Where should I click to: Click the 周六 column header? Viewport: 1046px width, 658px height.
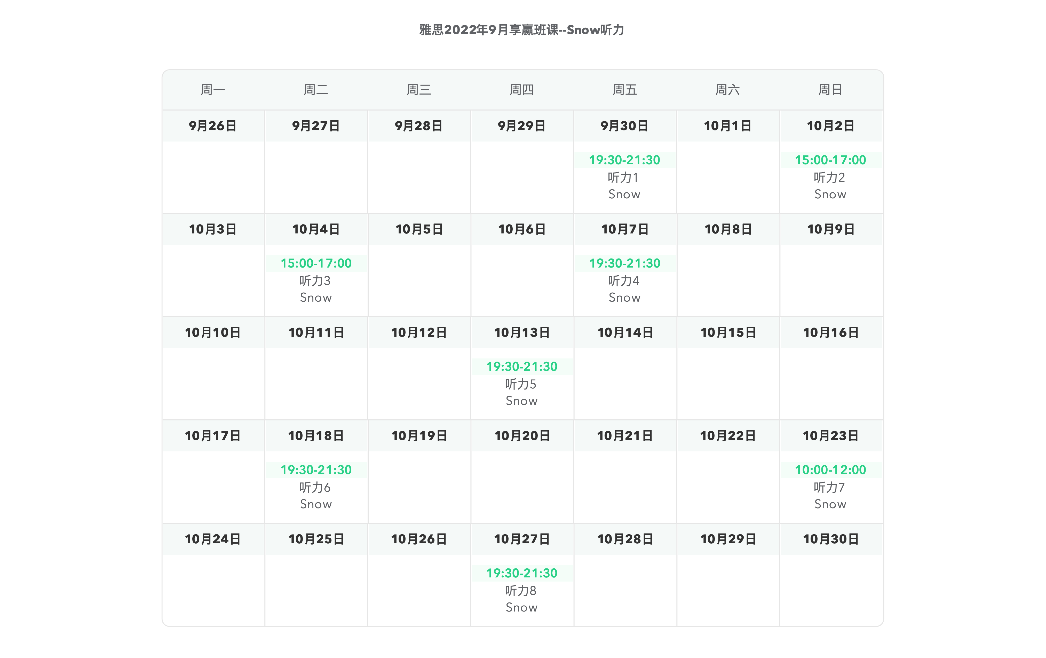tap(728, 90)
